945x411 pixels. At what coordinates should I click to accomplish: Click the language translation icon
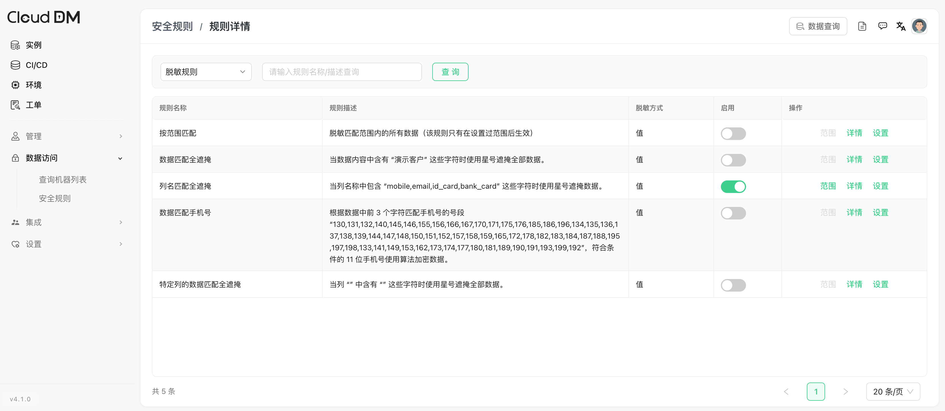coord(901,27)
